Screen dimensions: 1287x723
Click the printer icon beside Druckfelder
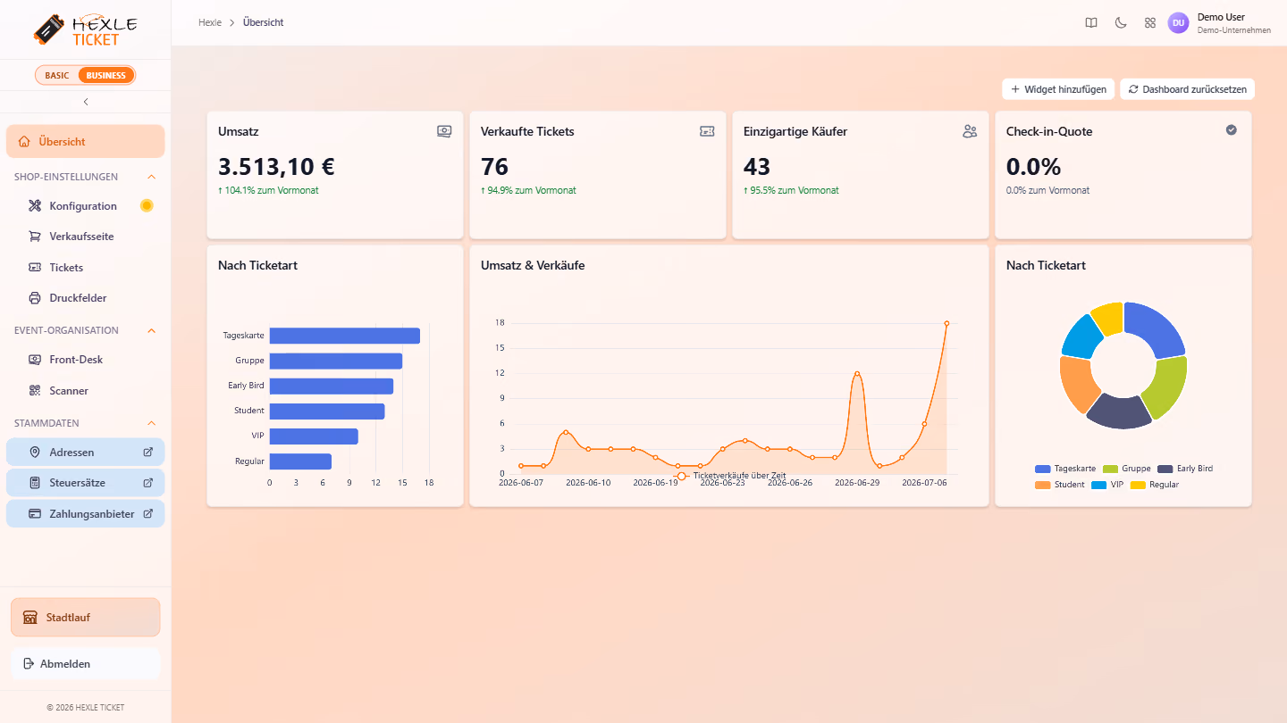35,298
